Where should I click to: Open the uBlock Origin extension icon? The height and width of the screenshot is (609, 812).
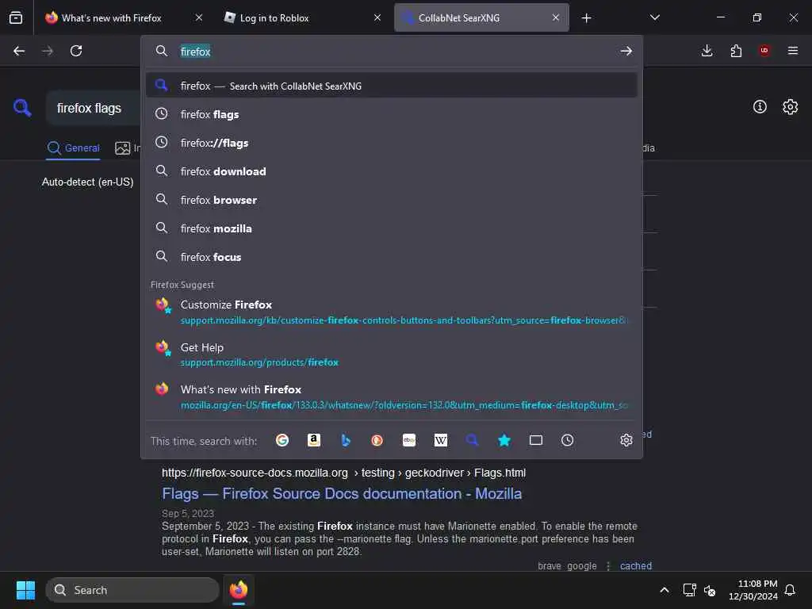coord(764,51)
